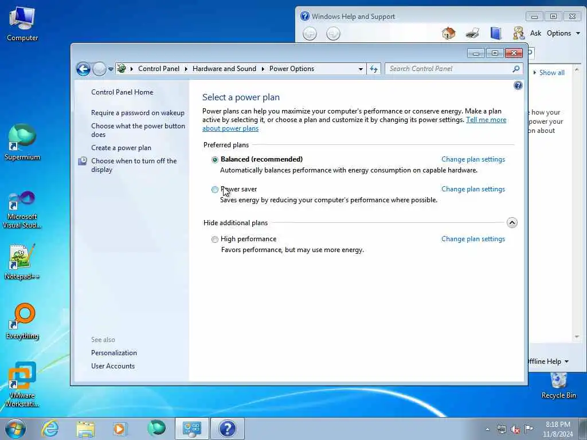Viewport: 587px width, 440px height.
Task: Click the taskbar clock
Action: tap(558, 429)
